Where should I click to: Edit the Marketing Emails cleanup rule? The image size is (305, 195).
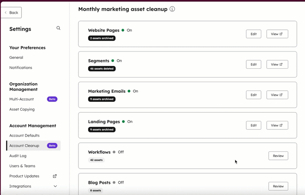(254, 95)
